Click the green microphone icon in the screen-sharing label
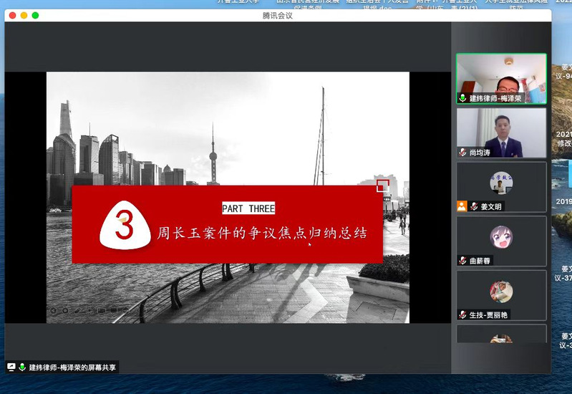Viewport: 572px width, 394px height. 22,367
